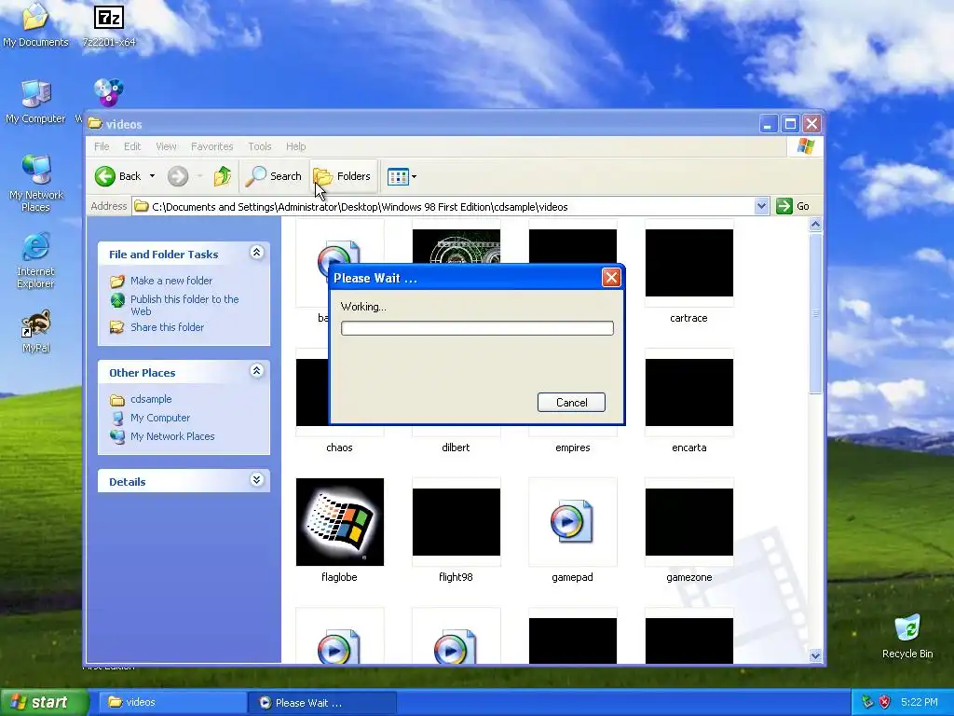Click the chaos file name label

point(339,447)
